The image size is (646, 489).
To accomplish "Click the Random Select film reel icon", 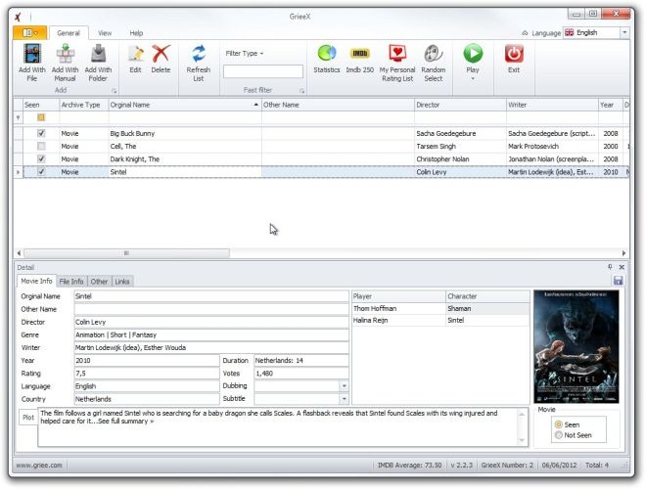I will (x=434, y=54).
